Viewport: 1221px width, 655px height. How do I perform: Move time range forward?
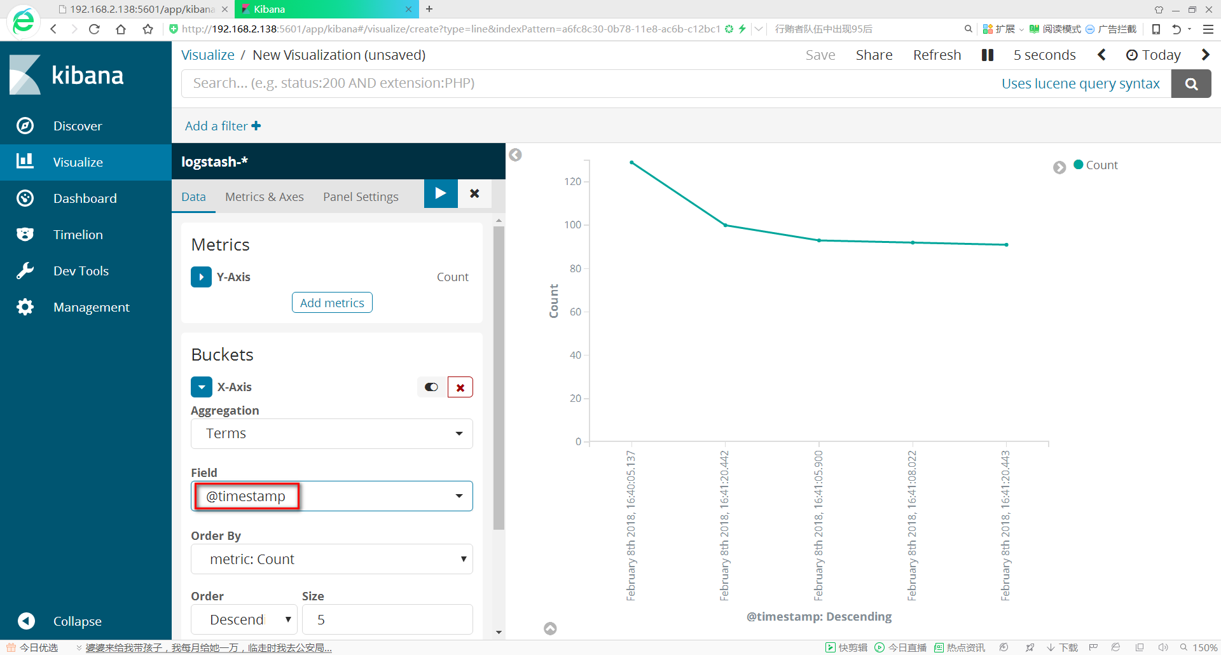1205,55
